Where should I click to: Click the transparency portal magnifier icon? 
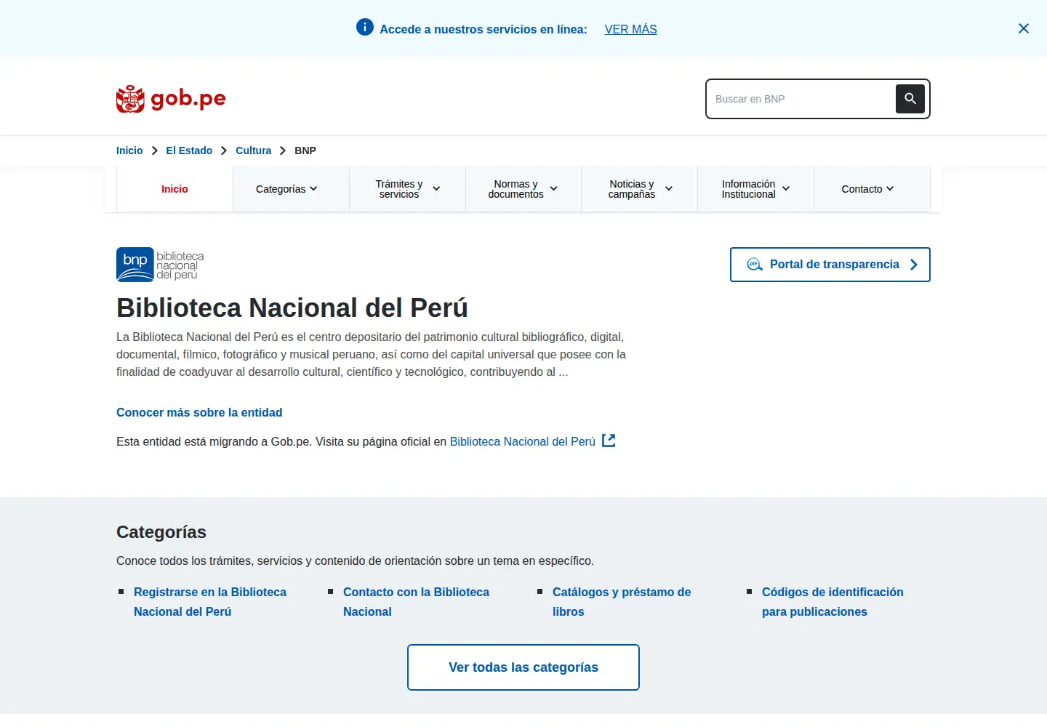[755, 265]
